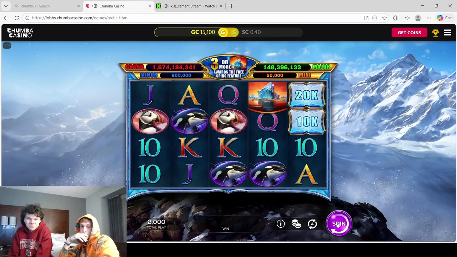
Task: Spin the reels with the purple SPIN button
Action: 339,224
